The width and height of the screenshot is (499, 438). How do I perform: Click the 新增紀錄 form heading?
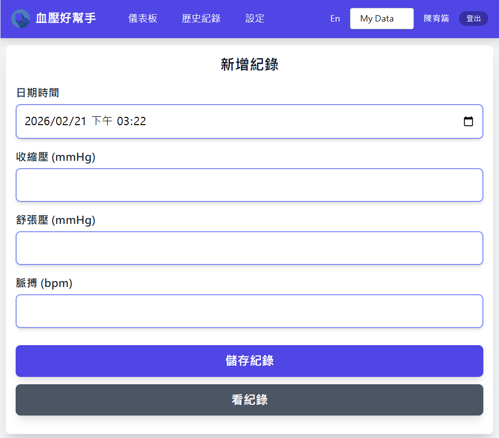(x=249, y=65)
